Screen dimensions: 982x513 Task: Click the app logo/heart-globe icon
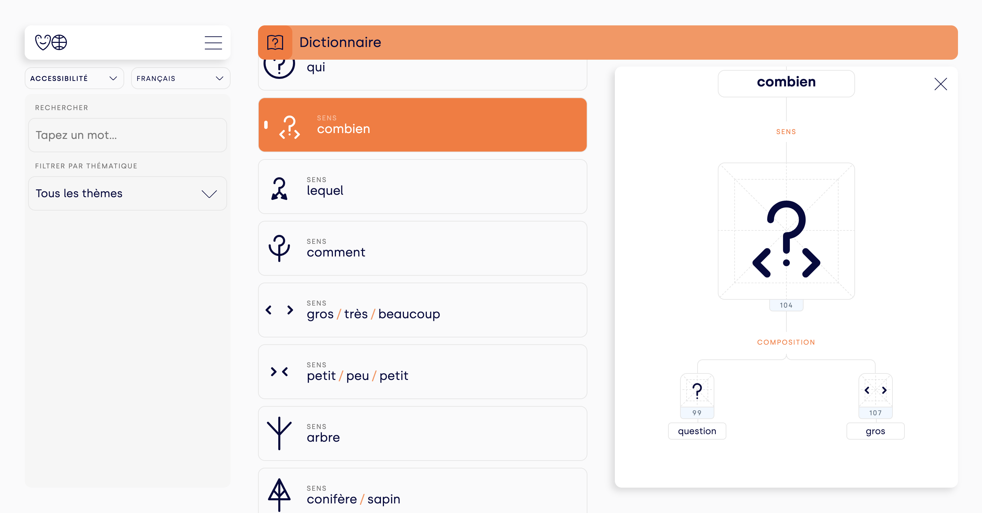52,42
